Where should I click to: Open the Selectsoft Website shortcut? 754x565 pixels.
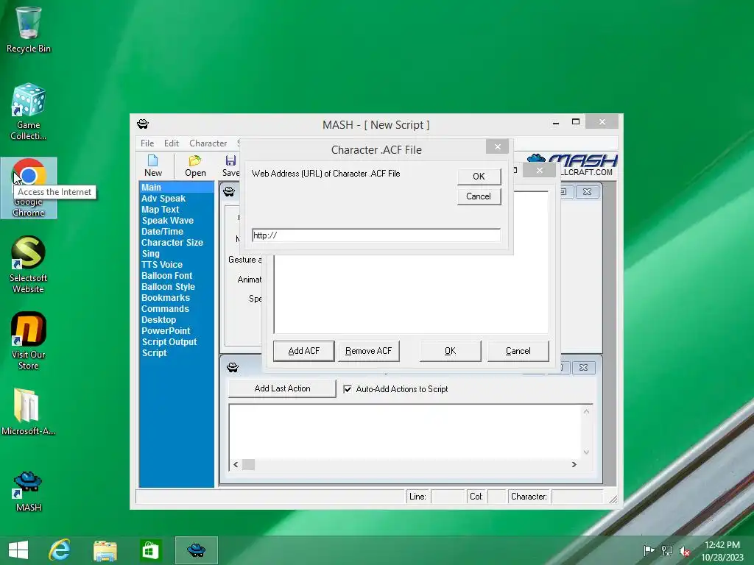click(29, 264)
